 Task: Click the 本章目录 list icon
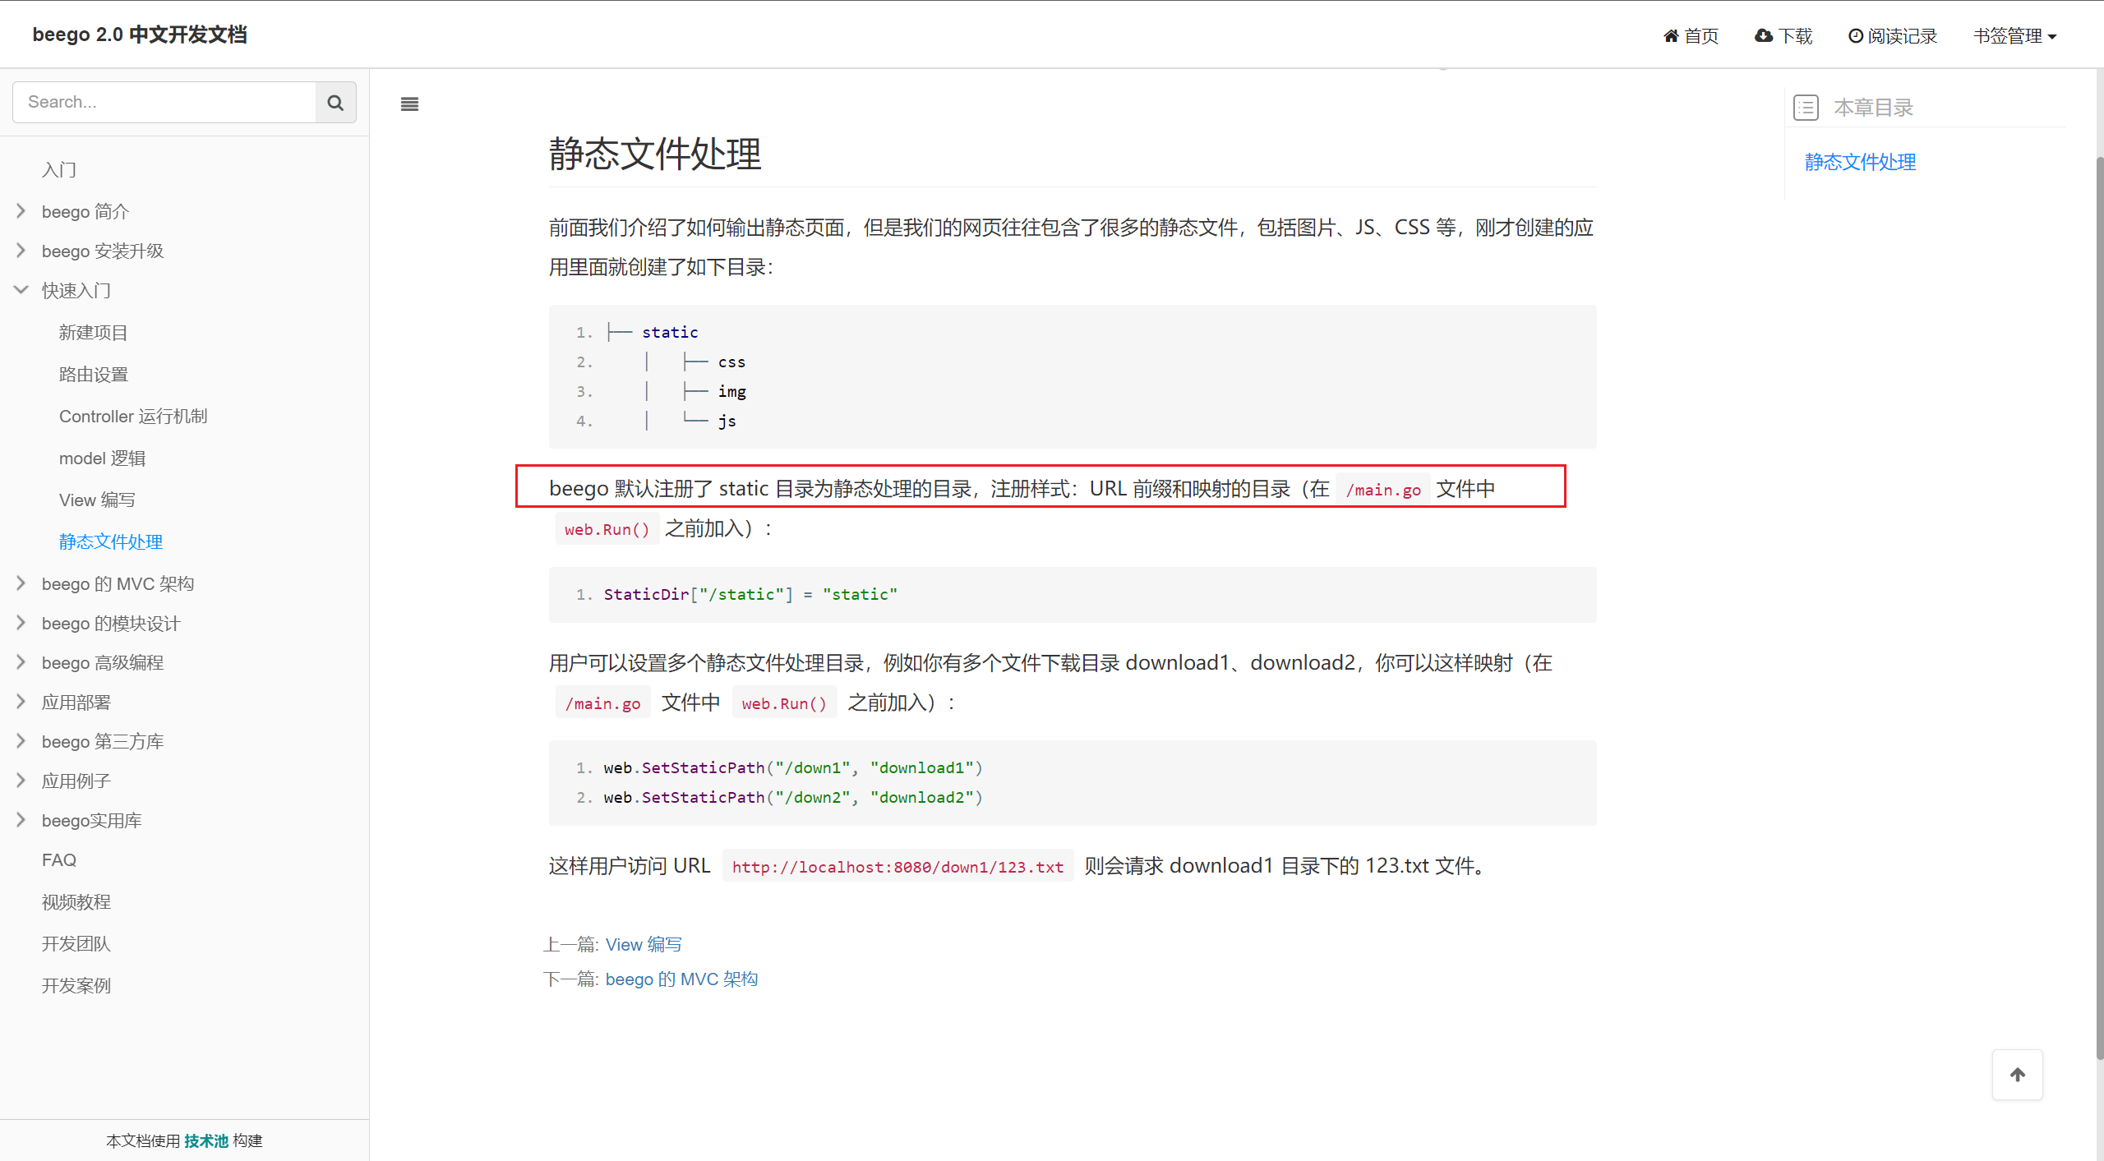click(1806, 108)
